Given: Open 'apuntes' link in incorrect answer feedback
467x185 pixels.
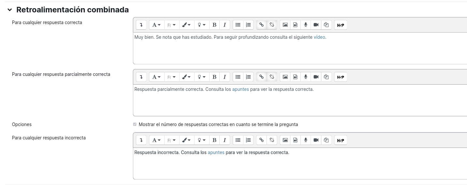Looking at the screenshot, I should (216, 152).
